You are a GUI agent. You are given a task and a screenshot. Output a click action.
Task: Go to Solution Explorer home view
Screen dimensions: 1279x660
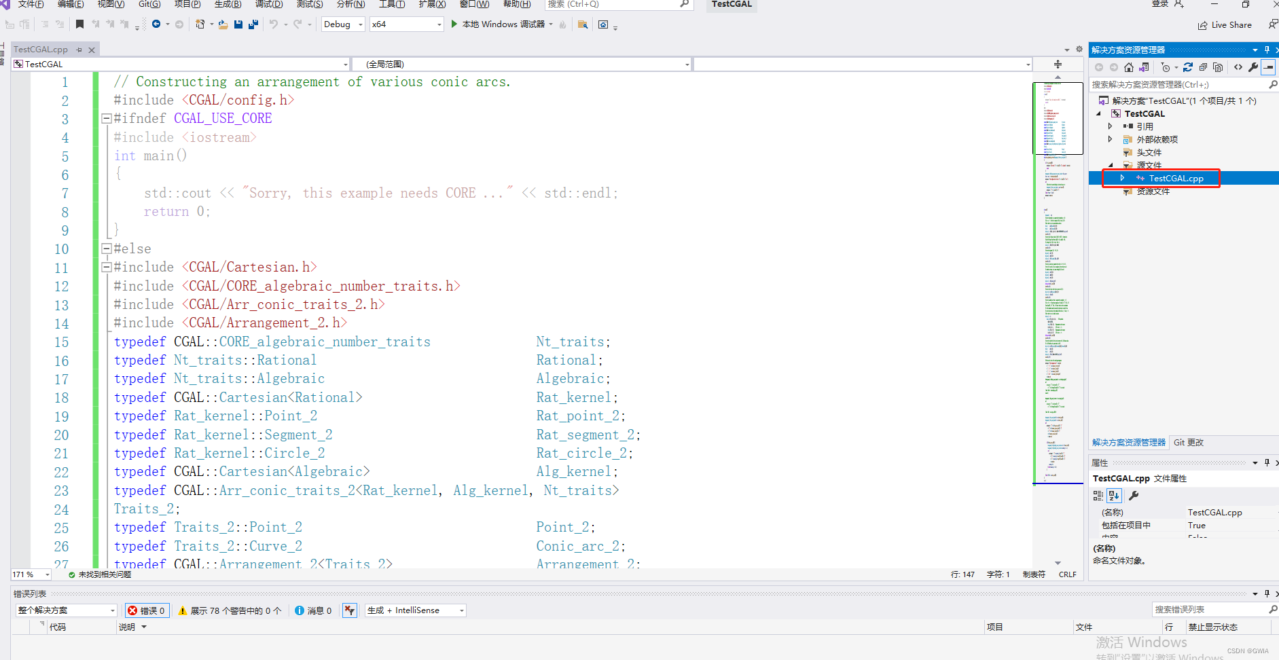[x=1129, y=67]
